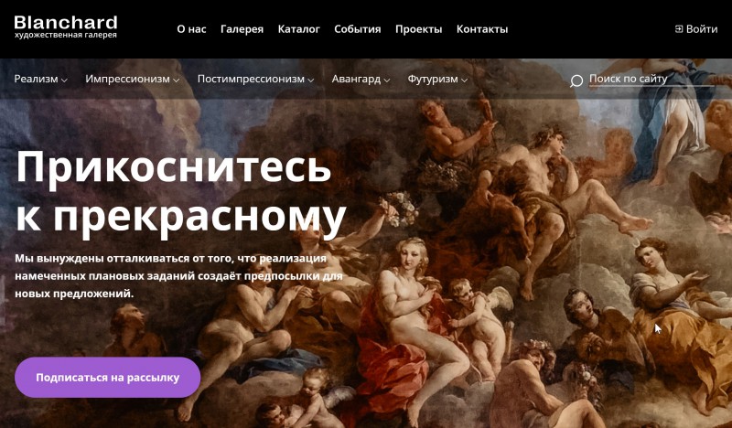This screenshot has height=428, width=732.
Task: Open the Авангард dropdown
Action: pos(361,79)
